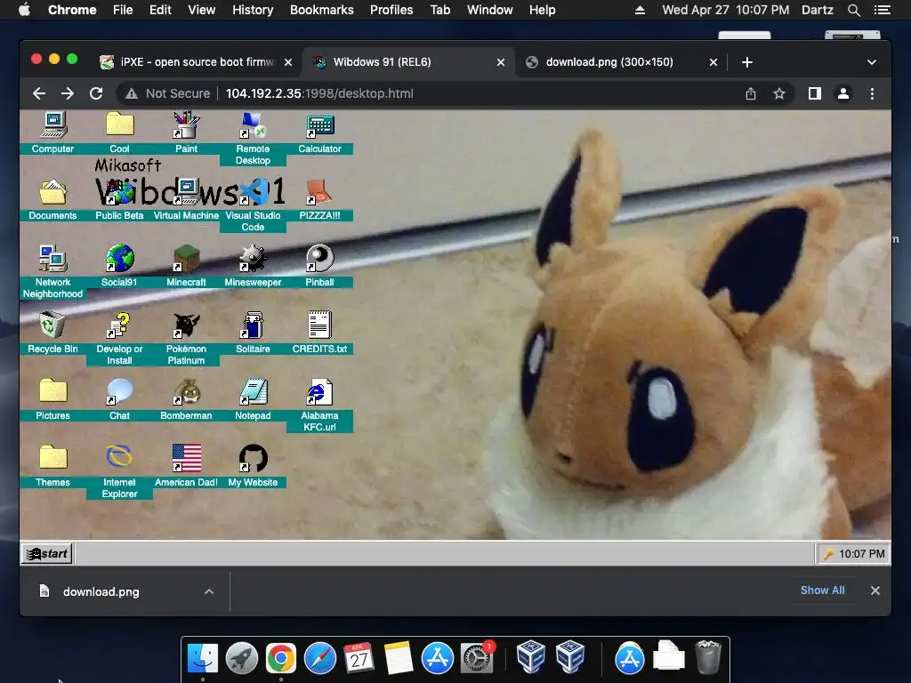Viewport: 911px width, 683px height.
Task: Toggle the Chrome side panel
Action: pyautogui.click(x=815, y=93)
